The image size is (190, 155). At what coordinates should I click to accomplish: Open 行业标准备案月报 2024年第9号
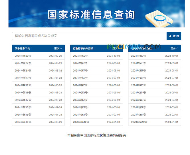tap(80, 56)
